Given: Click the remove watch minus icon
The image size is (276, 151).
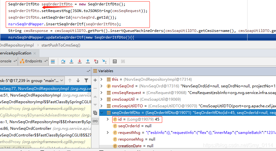Looking at the screenshot, I should (95, 88).
